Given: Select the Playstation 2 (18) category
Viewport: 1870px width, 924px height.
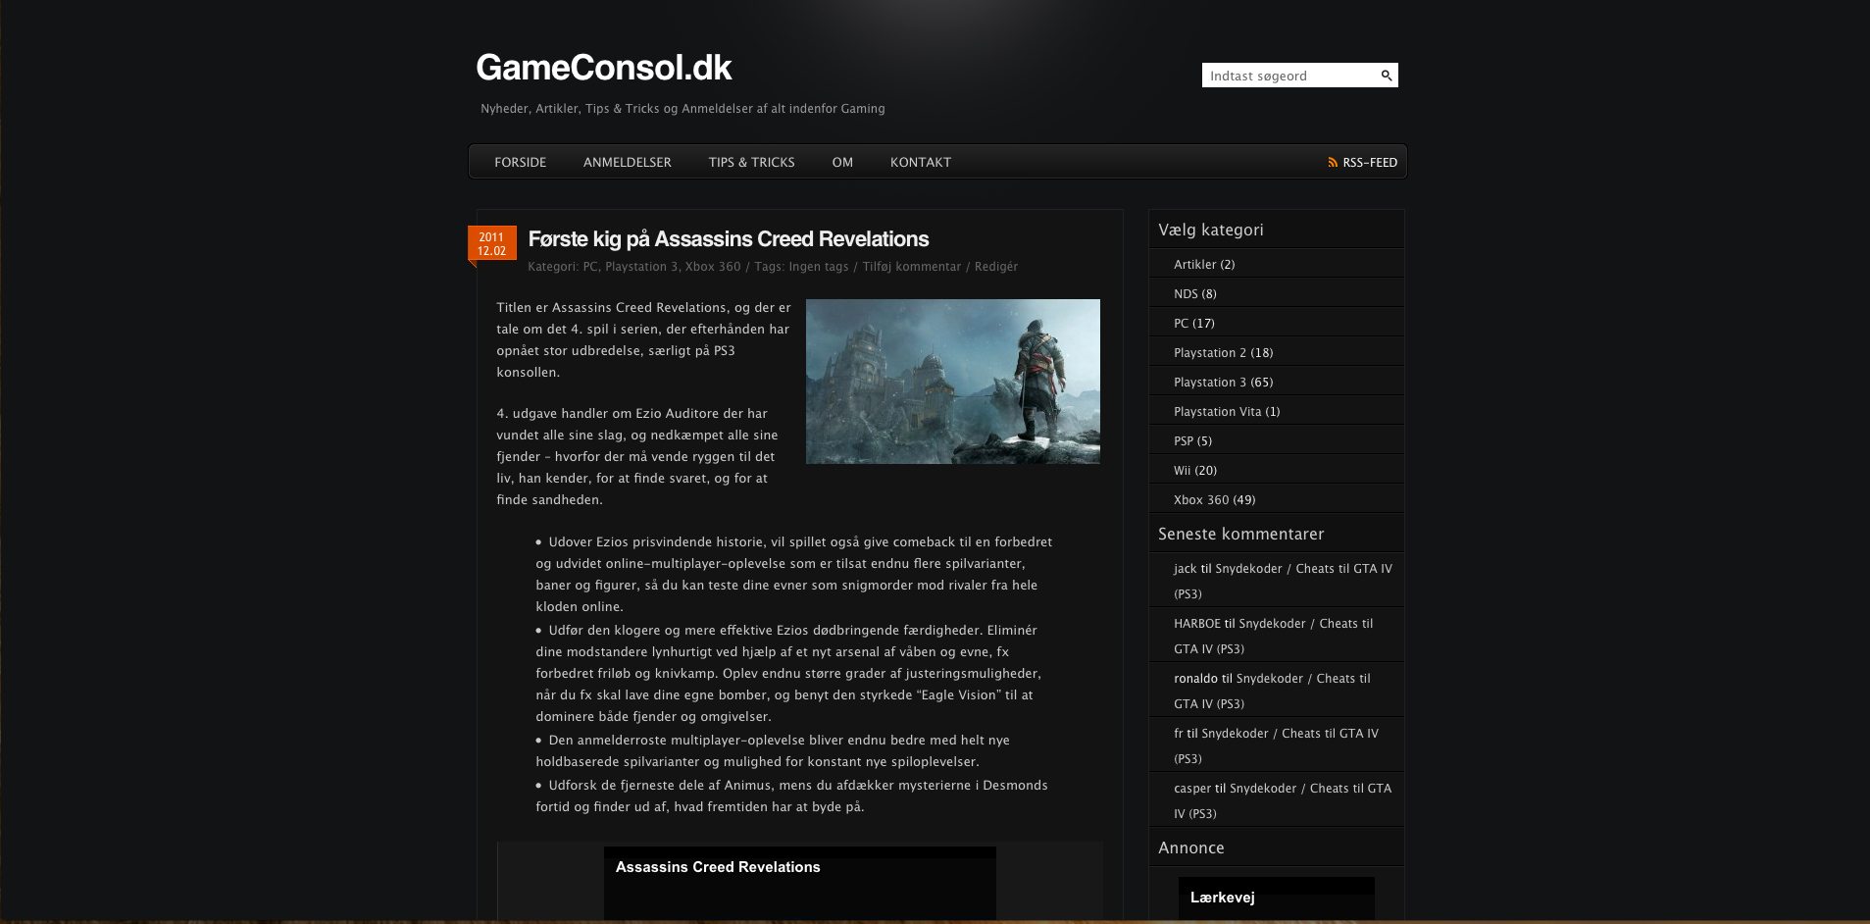Looking at the screenshot, I should 1224,352.
